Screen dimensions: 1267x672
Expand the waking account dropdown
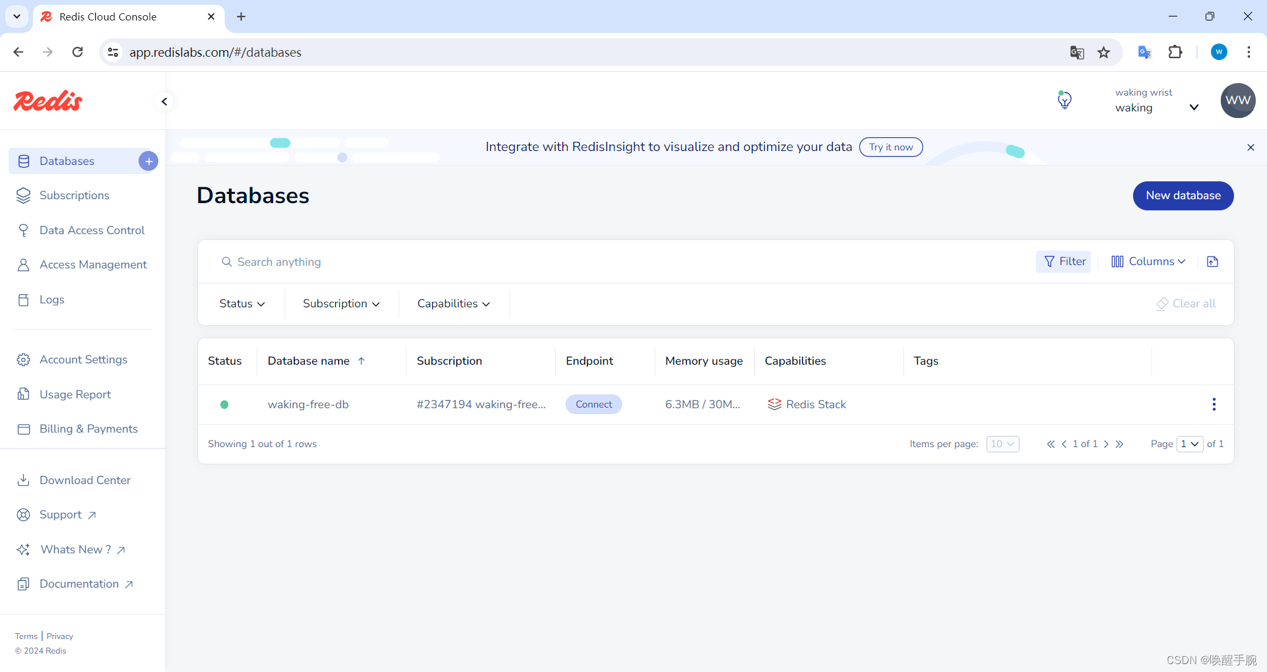click(x=1194, y=107)
